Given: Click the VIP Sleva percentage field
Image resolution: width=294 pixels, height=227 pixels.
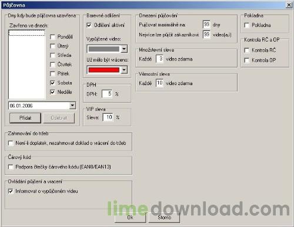Looking at the screenshot, I should point(108,117).
